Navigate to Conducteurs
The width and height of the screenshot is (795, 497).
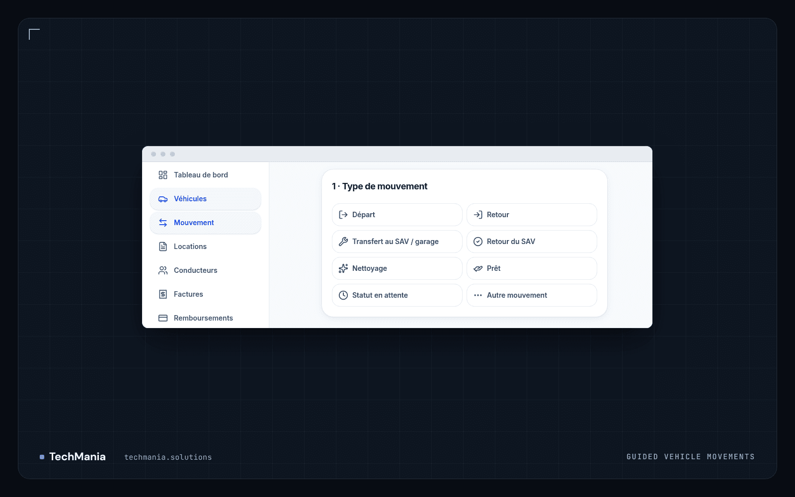[x=205, y=270]
